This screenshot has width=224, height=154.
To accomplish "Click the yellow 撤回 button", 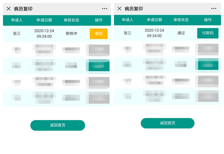I will [99, 33].
